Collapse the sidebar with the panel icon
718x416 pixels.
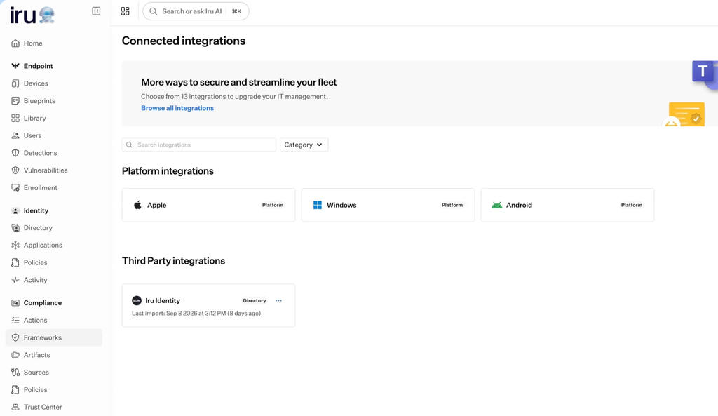(96, 11)
